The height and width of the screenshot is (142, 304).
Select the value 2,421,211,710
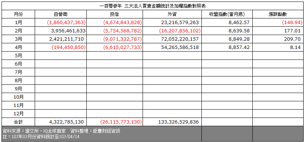point(67,39)
